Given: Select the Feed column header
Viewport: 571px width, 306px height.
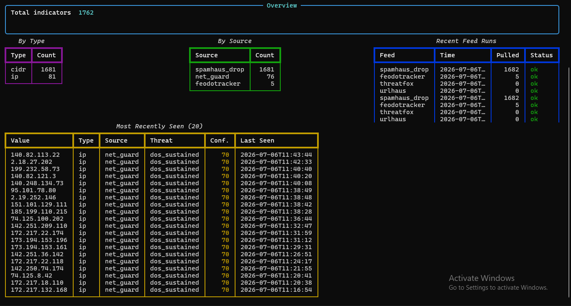Looking at the screenshot, I should point(387,55).
